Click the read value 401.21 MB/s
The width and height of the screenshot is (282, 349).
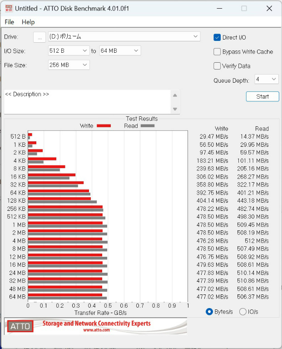tap(253, 193)
